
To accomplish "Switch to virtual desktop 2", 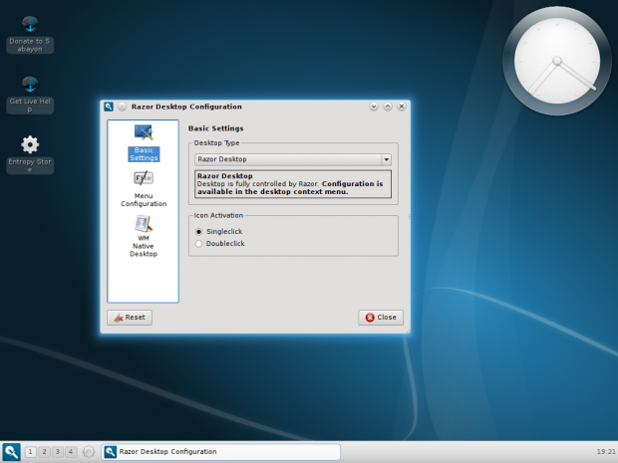I will [x=44, y=452].
